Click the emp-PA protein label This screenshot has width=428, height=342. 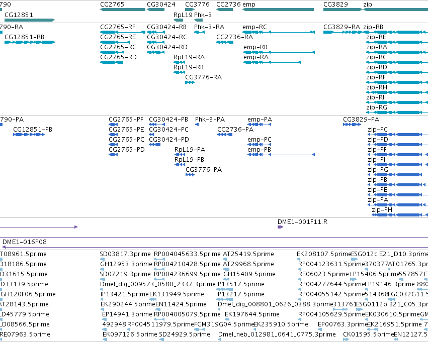(260, 120)
